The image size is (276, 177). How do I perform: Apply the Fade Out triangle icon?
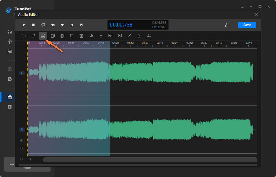click(139, 35)
